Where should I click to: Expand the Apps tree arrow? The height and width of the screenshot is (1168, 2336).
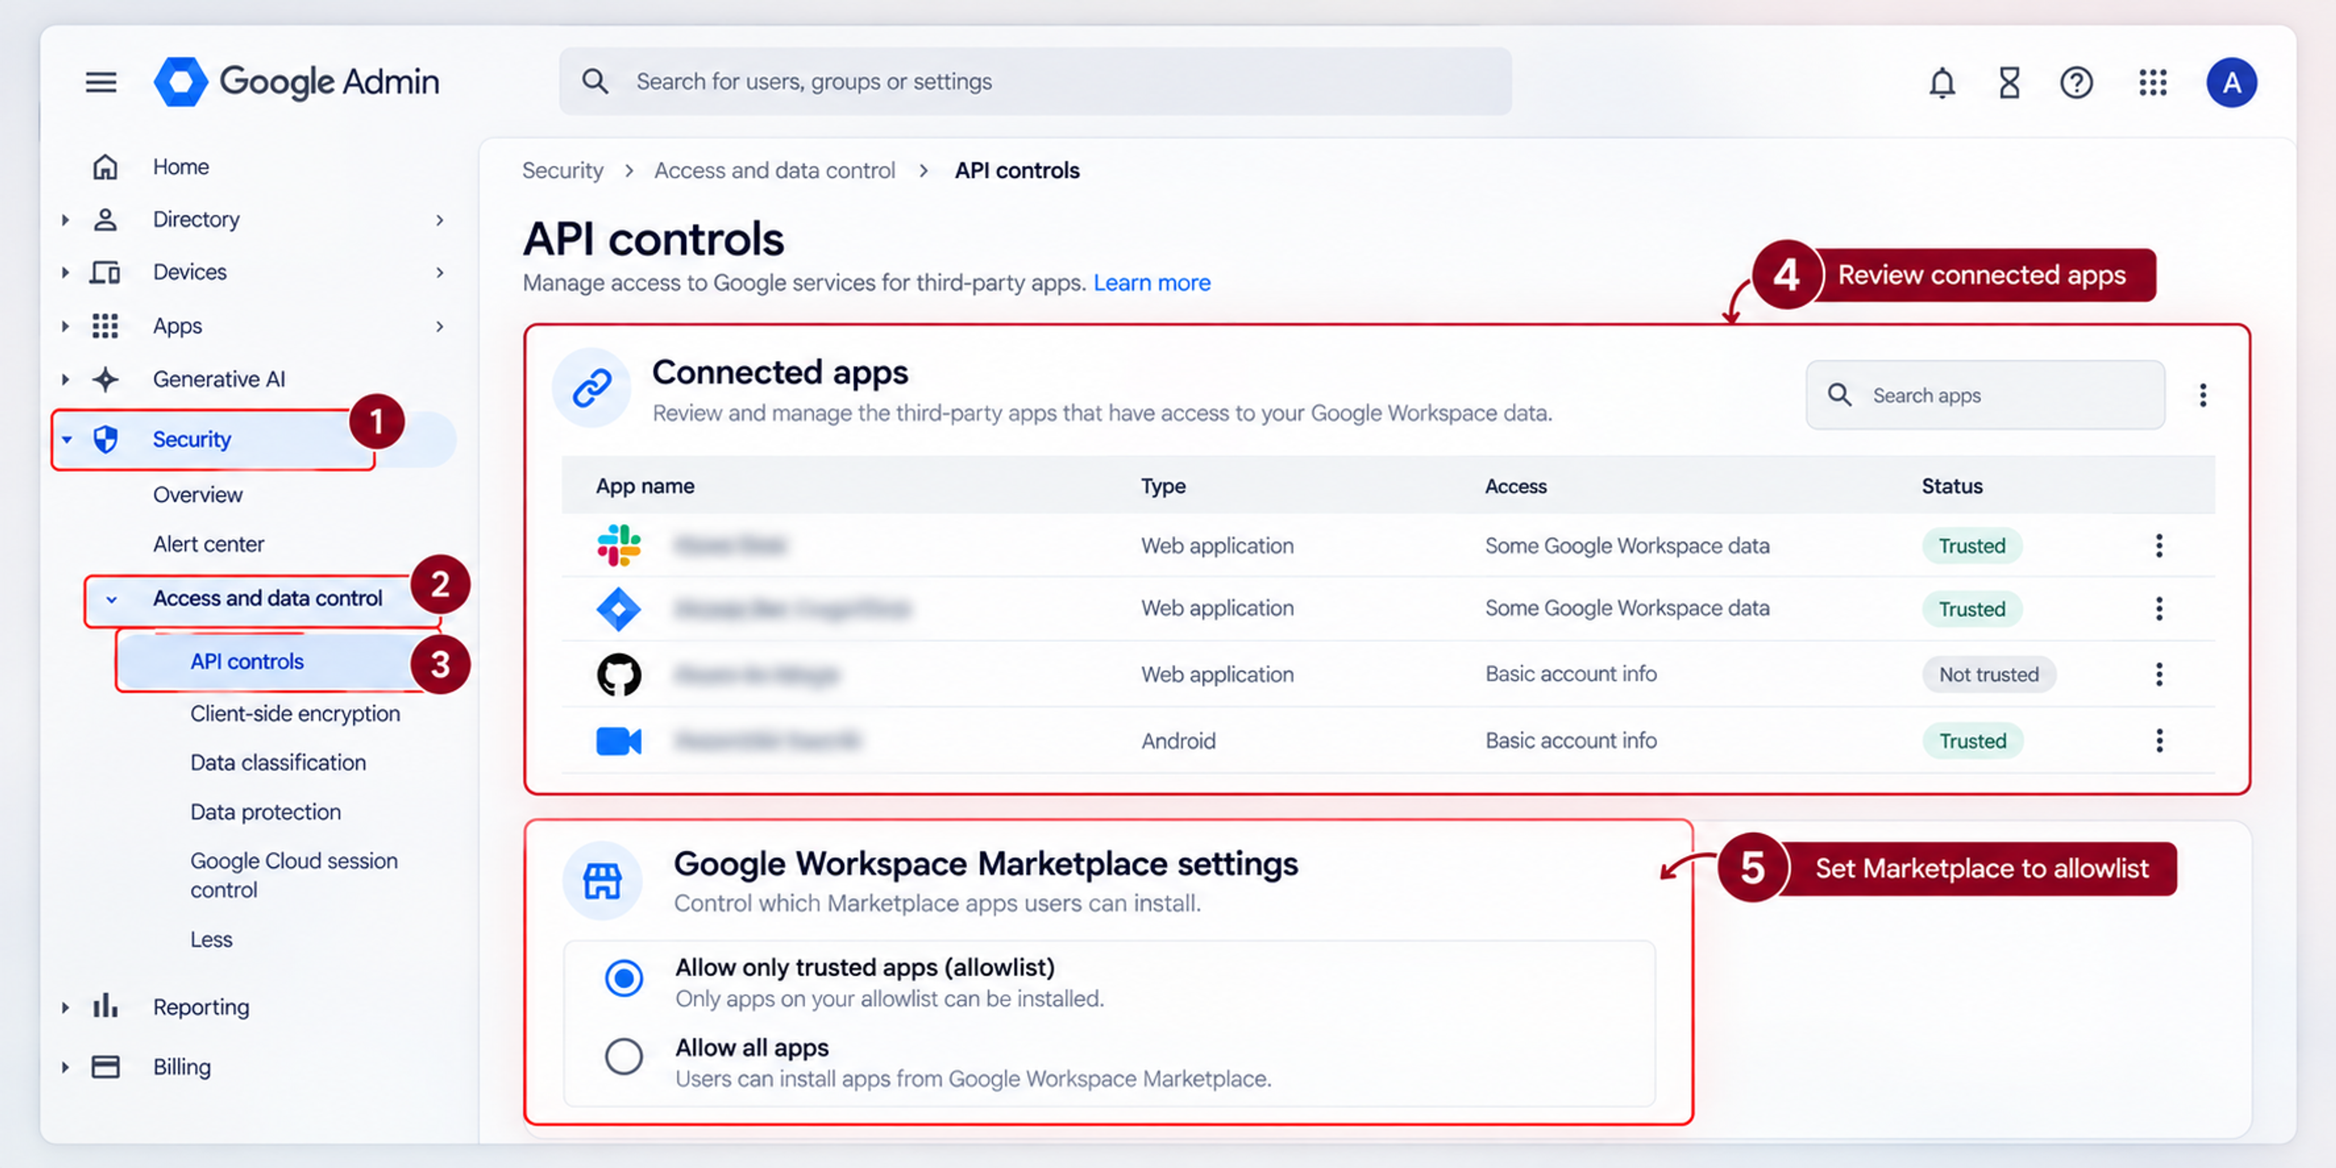[x=65, y=325]
